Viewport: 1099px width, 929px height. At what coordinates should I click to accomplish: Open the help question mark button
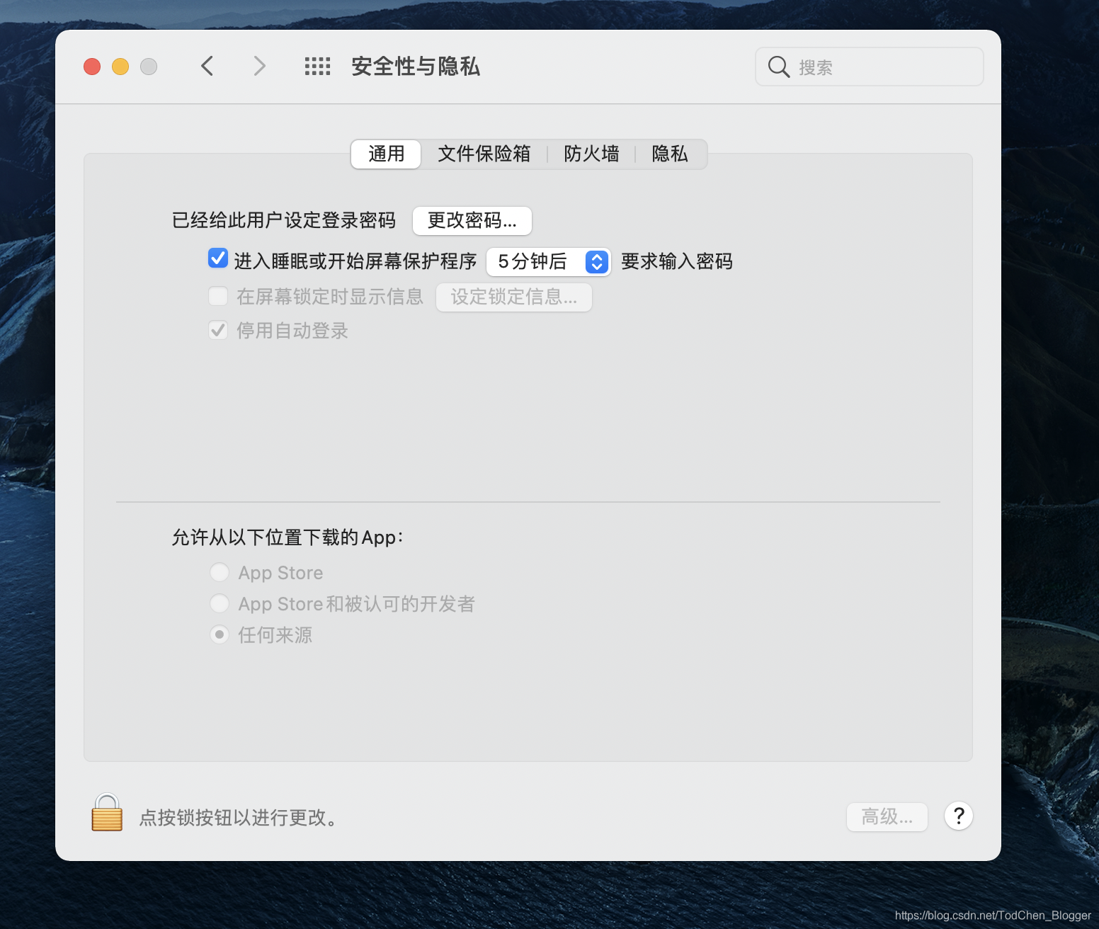tap(959, 816)
